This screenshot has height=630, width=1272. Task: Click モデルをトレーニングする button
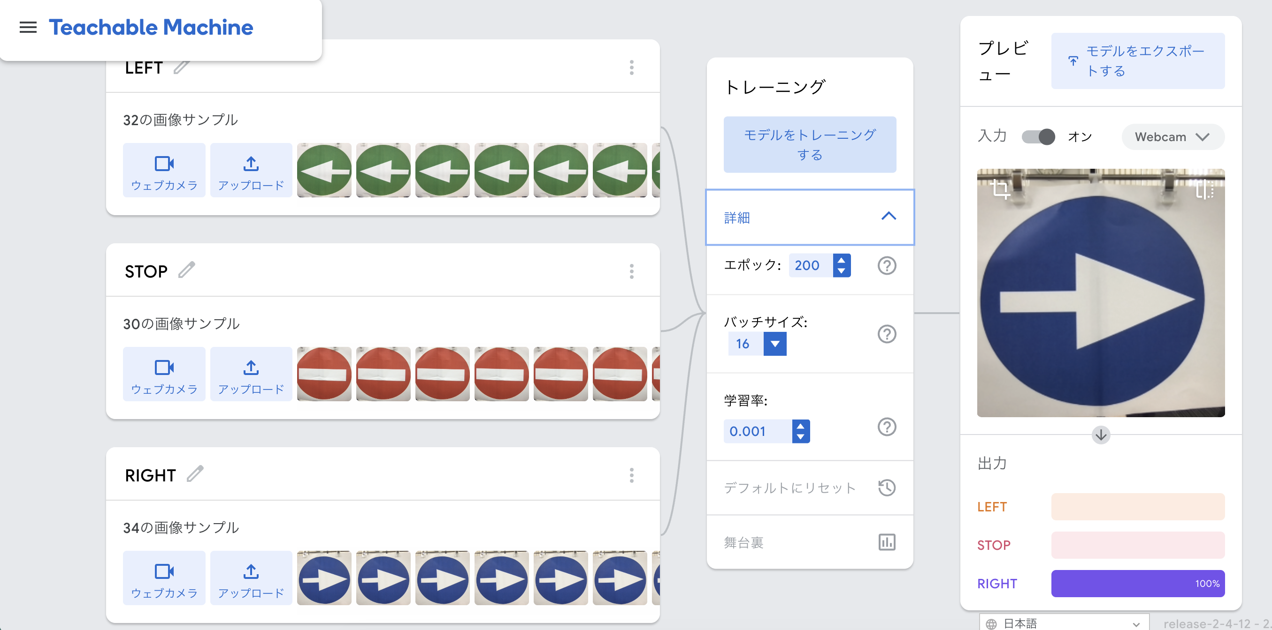point(810,144)
